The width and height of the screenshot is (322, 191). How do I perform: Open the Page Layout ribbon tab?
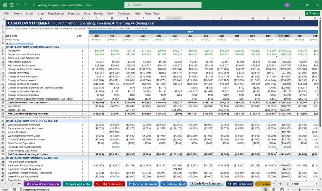[56, 13]
